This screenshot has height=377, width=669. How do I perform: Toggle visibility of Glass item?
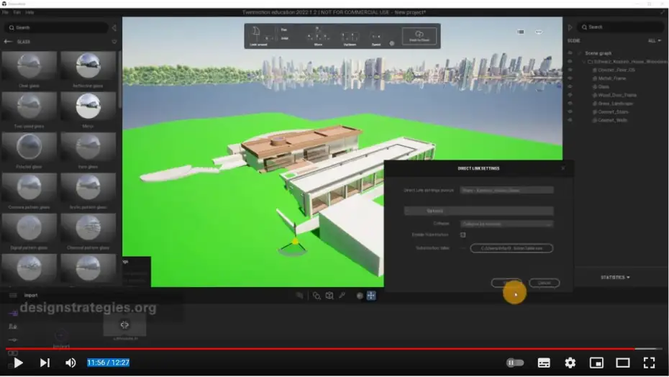click(x=570, y=86)
